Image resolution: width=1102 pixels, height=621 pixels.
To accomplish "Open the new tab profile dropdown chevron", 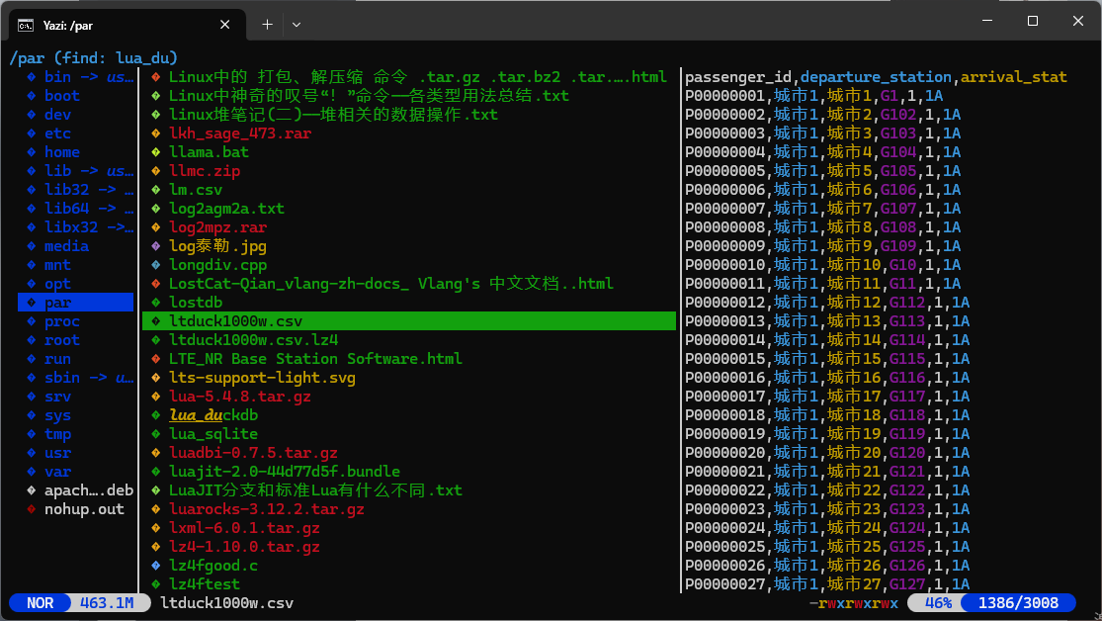I will click(x=297, y=25).
